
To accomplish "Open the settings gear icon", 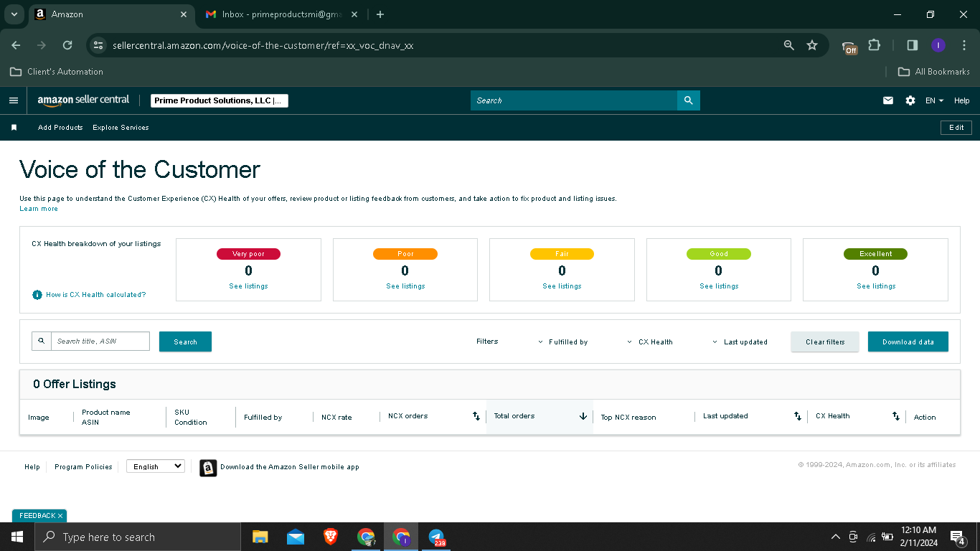I will [x=910, y=100].
